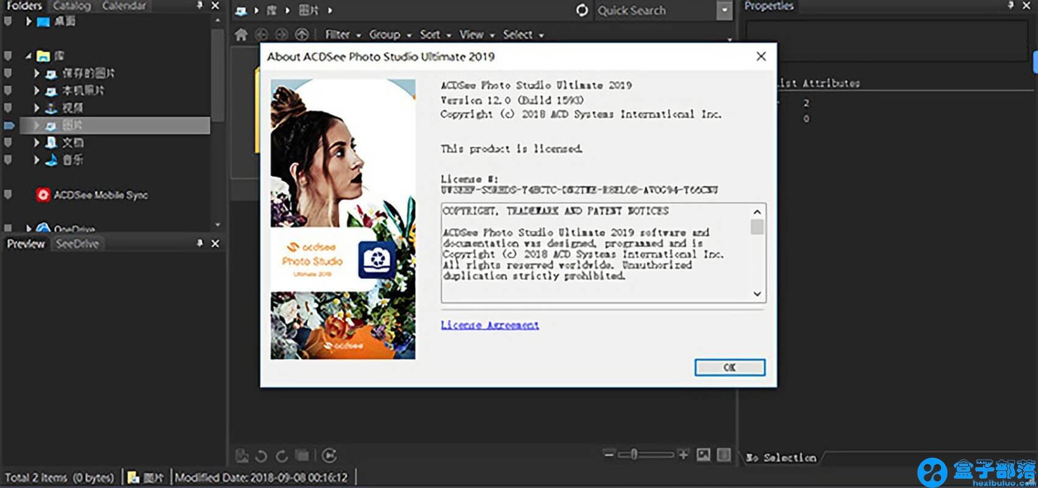Viewport: 1038px width, 488px height.
Task: Click the Quick Search input field
Action: pos(655,10)
